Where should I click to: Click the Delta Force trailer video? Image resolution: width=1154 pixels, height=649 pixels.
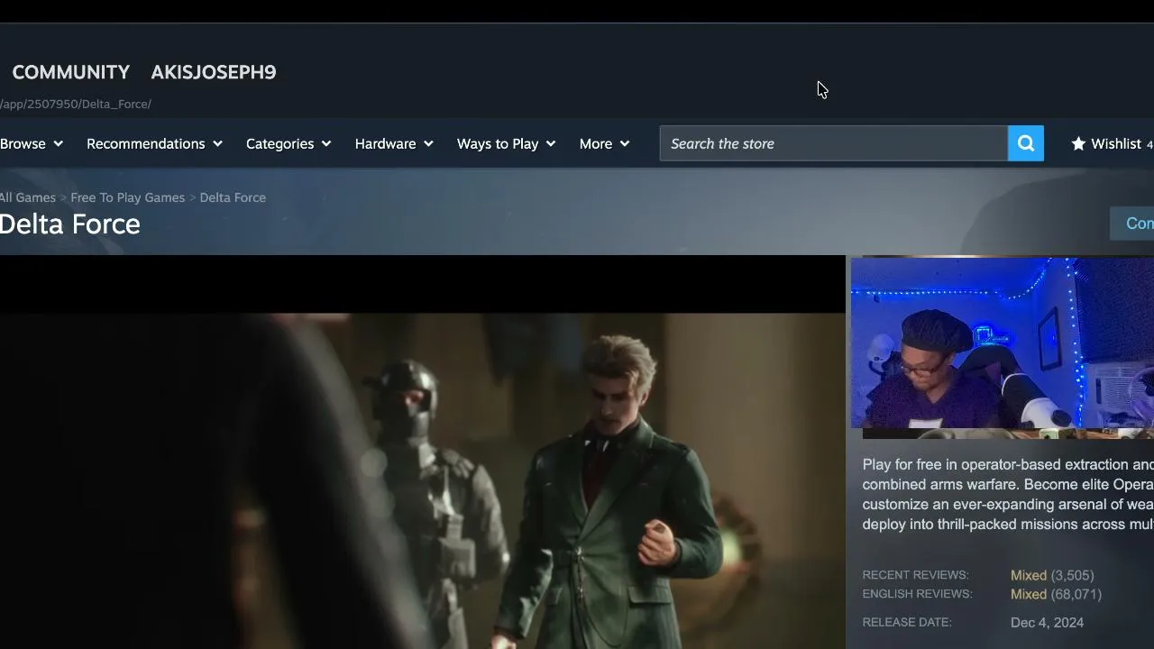point(423,452)
